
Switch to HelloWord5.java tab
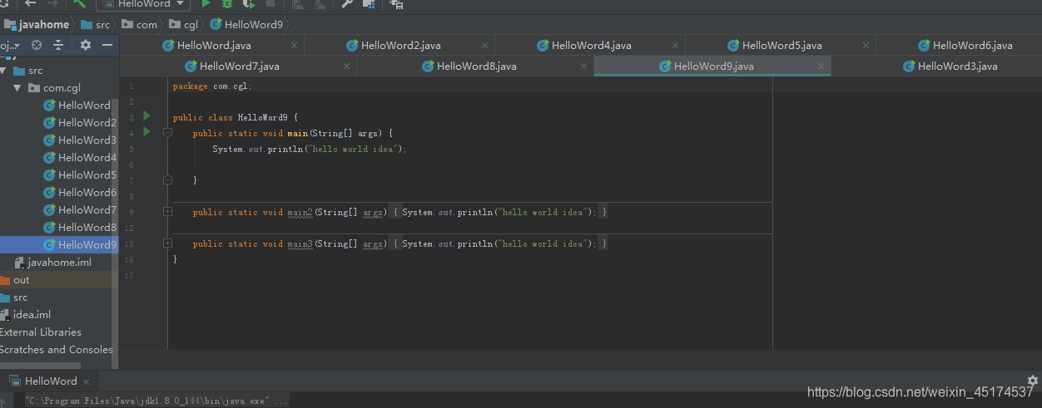(781, 45)
